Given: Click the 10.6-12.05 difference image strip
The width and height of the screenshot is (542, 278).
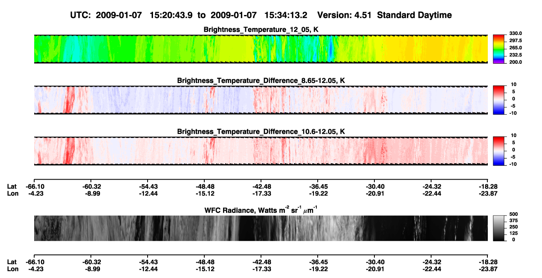Looking at the screenshot, I should (x=261, y=150).
